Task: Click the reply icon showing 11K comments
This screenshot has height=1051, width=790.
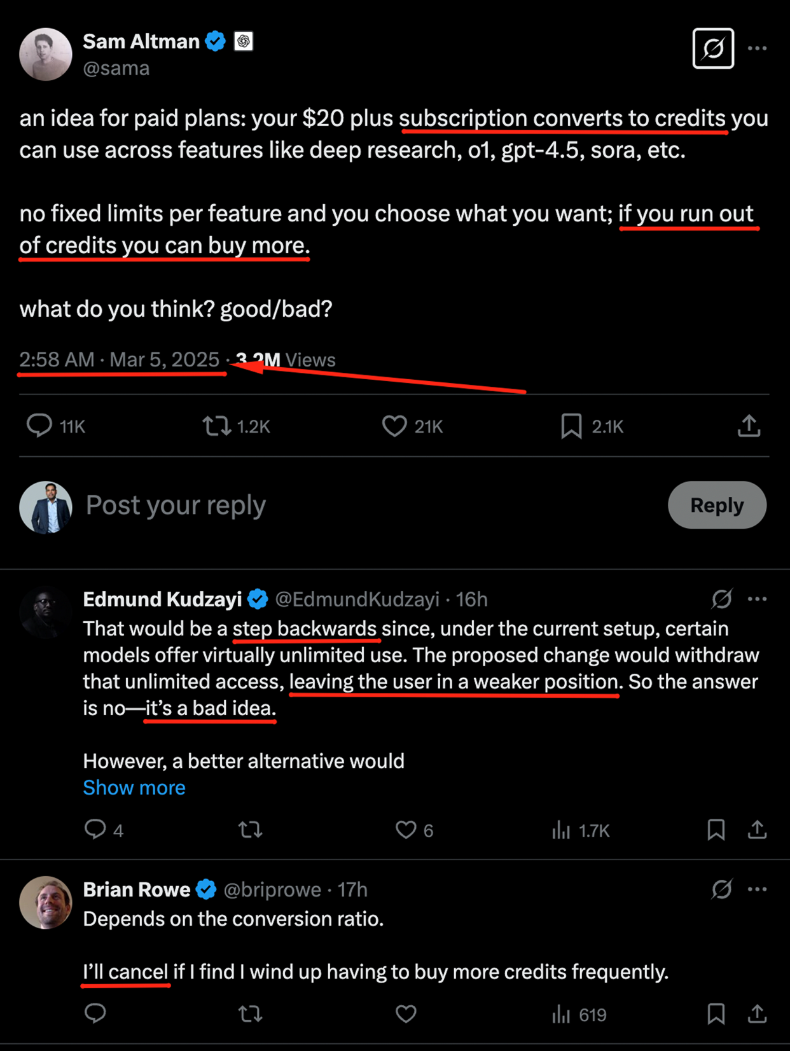Action: coord(40,426)
